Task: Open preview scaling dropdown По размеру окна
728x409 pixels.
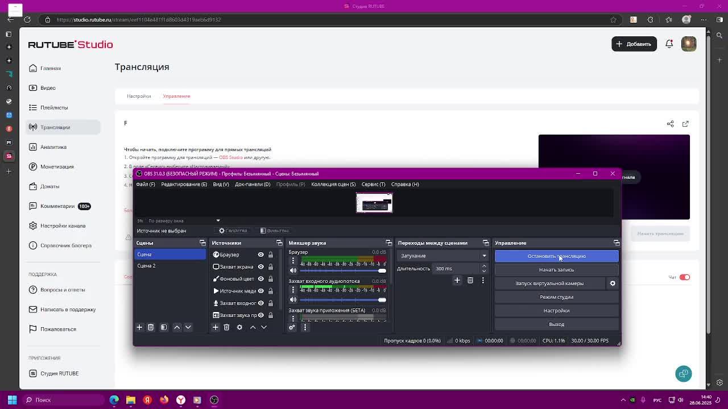Action: tap(184, 220)
